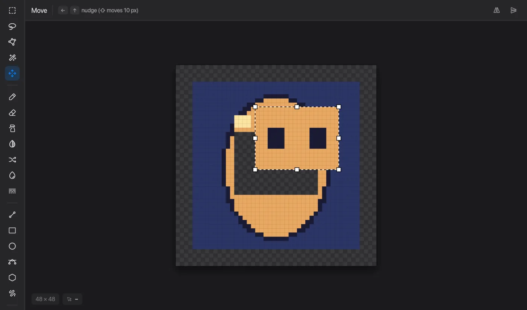Activate the crossed-arrows shuffle tool
Viewport: 527px width, 310px height.
pos(12,160)
